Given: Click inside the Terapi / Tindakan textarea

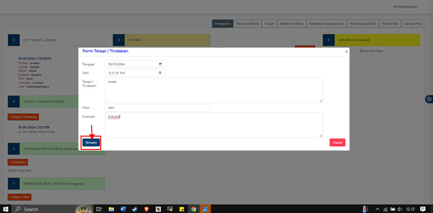Looking at the screenshot, I should 213,90.
